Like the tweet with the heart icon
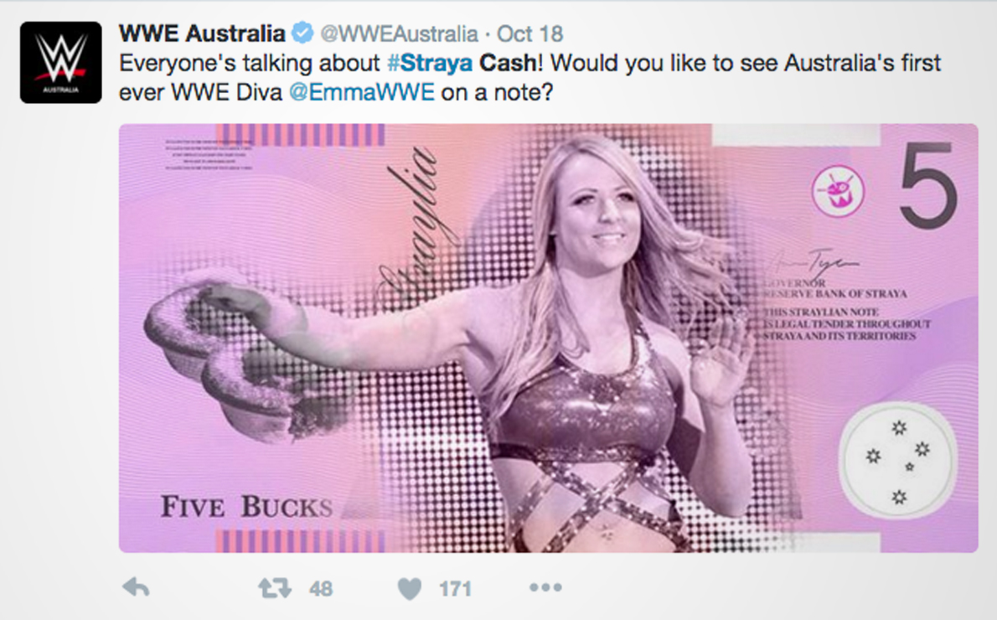Screen dimensions: 997x620 tap(410, 589)
